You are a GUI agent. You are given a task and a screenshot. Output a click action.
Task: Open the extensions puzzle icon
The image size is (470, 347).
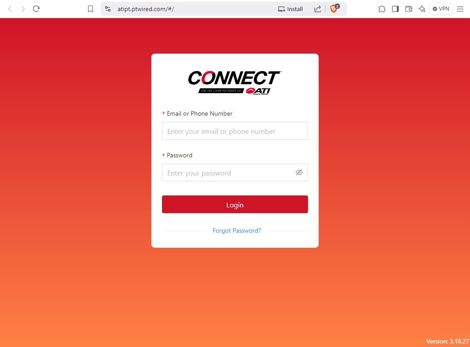(382, 9)
